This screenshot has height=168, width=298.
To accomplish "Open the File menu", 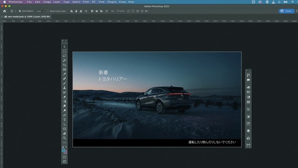I will [x=29, y=2].
